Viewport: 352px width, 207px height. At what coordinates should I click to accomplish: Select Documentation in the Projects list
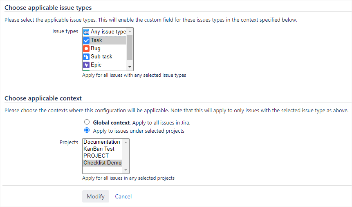(x=102, y=142)
